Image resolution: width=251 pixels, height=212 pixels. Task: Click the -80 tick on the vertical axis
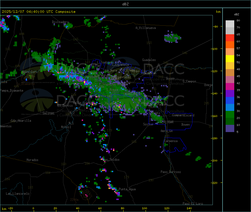click(216, 26)
